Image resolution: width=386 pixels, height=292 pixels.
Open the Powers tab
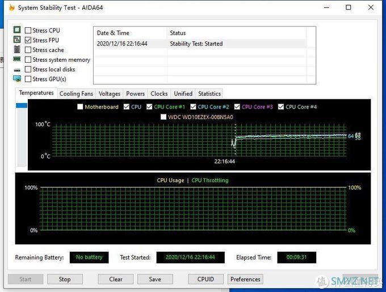click(x=135, y=94)
